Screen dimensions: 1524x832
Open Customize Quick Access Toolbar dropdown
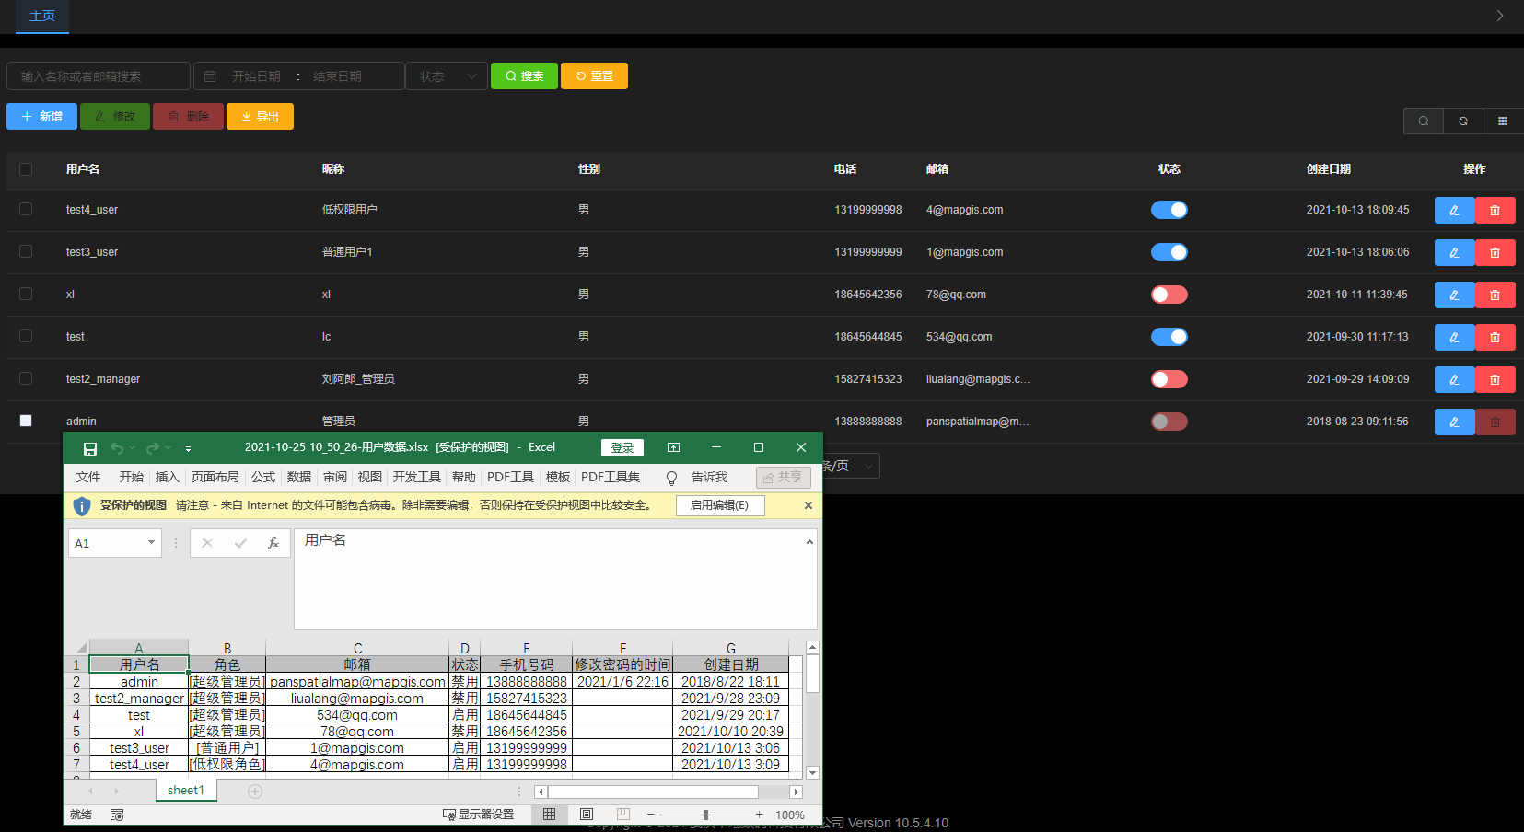[188, 449]
